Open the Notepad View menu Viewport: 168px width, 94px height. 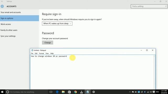[x=47, y=53]
